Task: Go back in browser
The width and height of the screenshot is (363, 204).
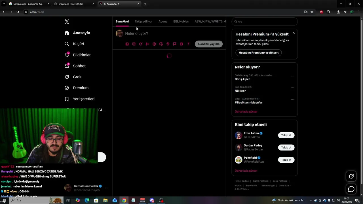Action: point(4,12)
